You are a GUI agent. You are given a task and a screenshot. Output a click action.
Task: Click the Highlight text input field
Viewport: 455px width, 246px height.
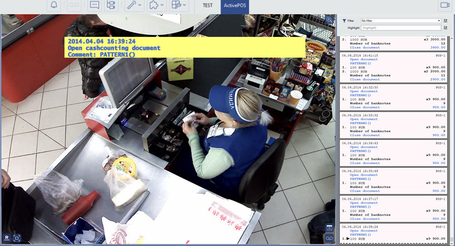pyautogui.click(x=400, y=27)
